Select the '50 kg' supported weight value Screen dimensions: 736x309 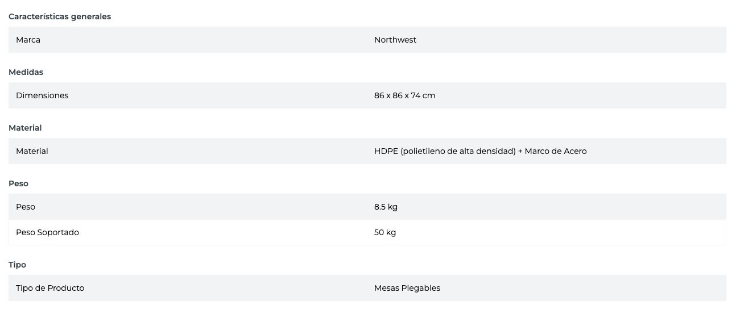coord(385,232)
